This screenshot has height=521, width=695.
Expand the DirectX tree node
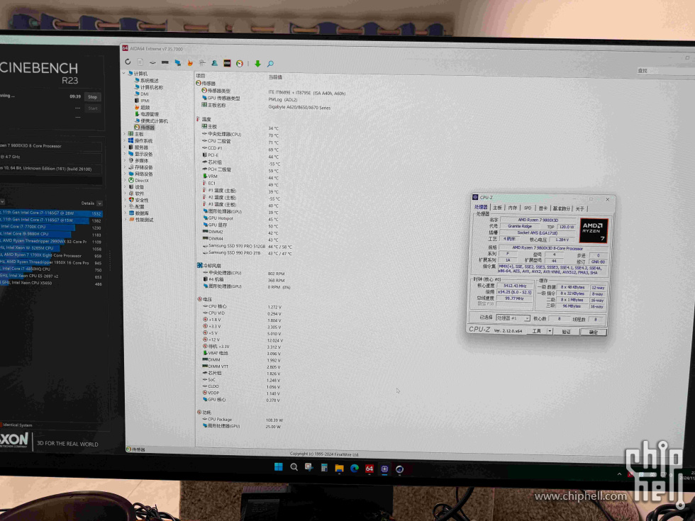(x=125, y=180)
